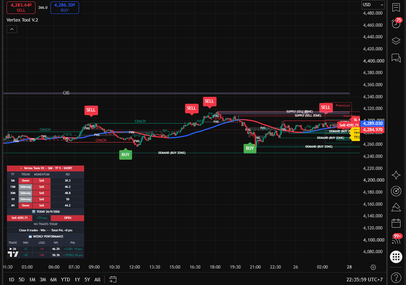Select the All time range
The image size is (406, 285).
coord(97,280)
